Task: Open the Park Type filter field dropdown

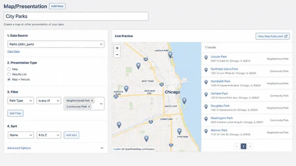Action: click(21, 100)
